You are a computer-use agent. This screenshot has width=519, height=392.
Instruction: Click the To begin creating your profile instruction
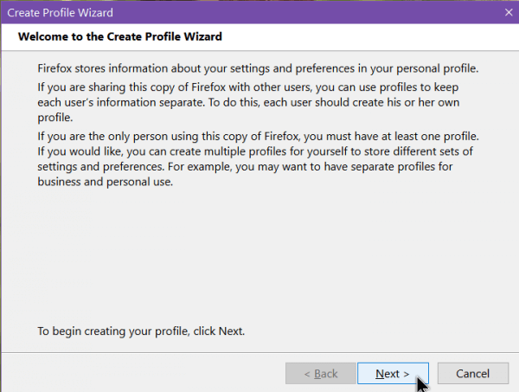tap(141, 331)
